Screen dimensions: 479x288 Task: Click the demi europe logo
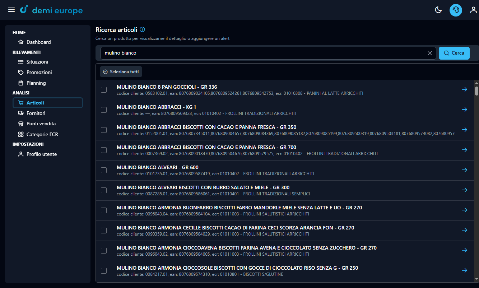click(51, 10)
